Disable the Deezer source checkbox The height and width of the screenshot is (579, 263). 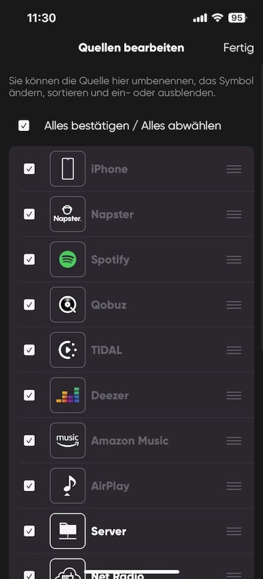[x=29, y=395]
